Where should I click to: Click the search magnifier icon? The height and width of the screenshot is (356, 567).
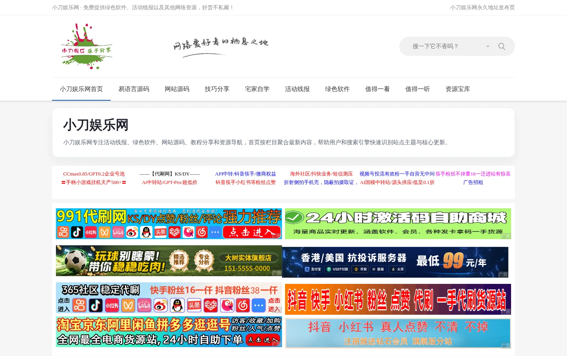(501, 46)
